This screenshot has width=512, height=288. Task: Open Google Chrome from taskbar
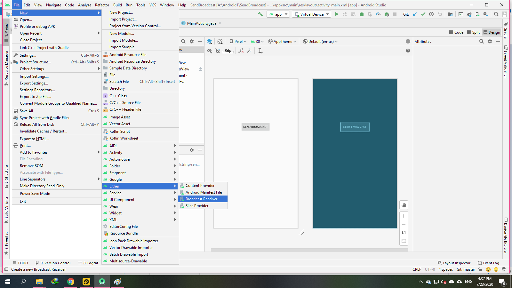click(71, 282)
